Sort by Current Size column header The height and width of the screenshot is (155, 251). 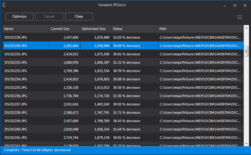pos(65,29)
